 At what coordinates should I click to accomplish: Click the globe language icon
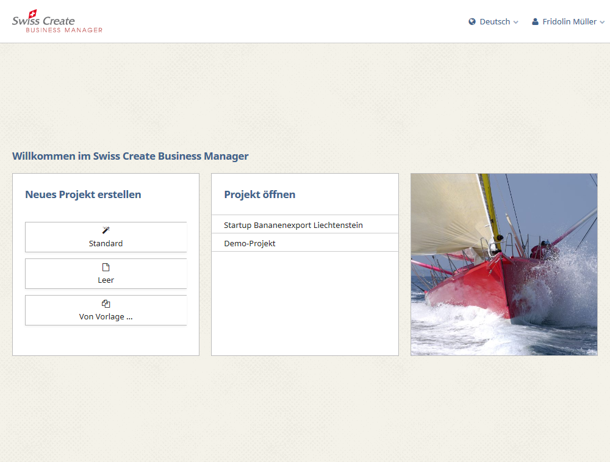472,21
